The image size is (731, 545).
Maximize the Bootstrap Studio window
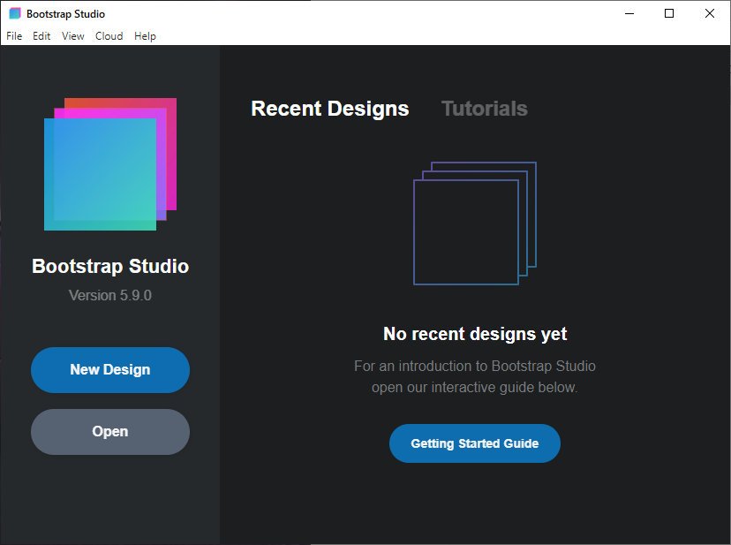click(669, 13)
